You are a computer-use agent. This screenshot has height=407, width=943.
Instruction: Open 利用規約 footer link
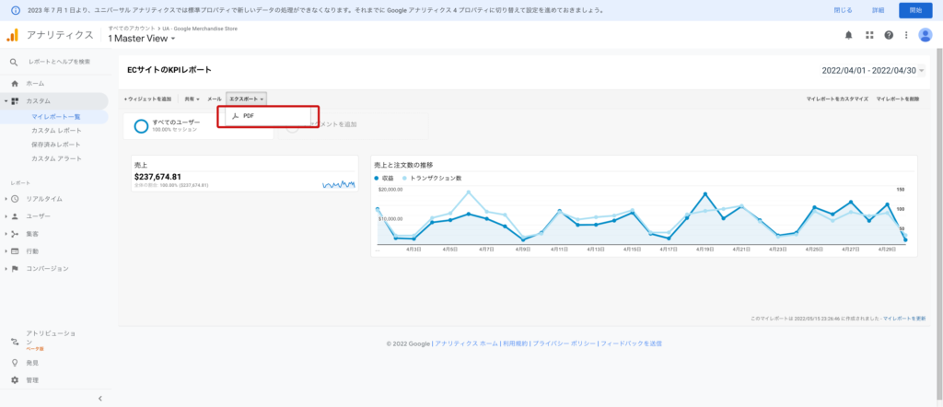pos(516,343)
